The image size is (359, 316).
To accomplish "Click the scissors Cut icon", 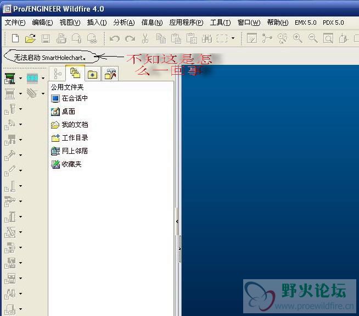I will click(145, 38).
